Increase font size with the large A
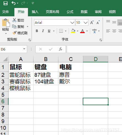 (92, 22)
